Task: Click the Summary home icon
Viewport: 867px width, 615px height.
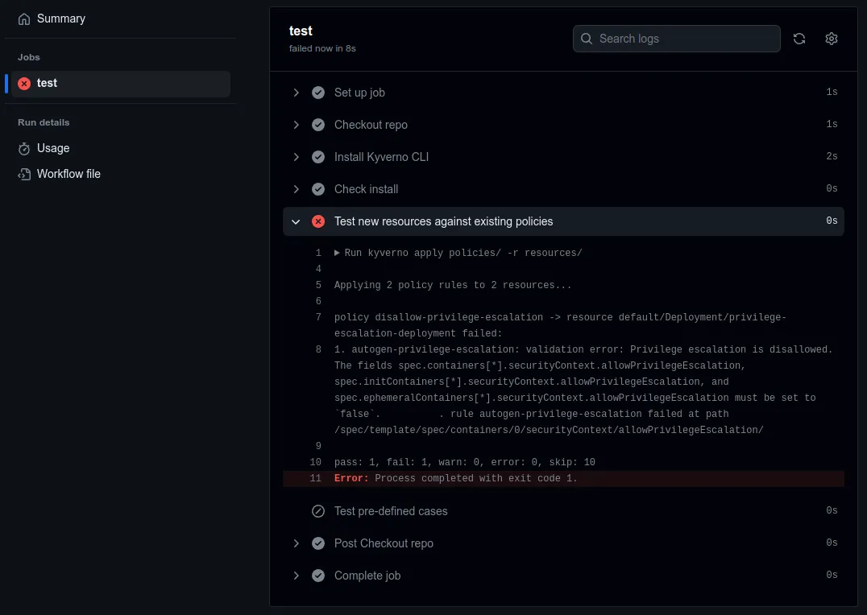Action: tap(24, 19)
